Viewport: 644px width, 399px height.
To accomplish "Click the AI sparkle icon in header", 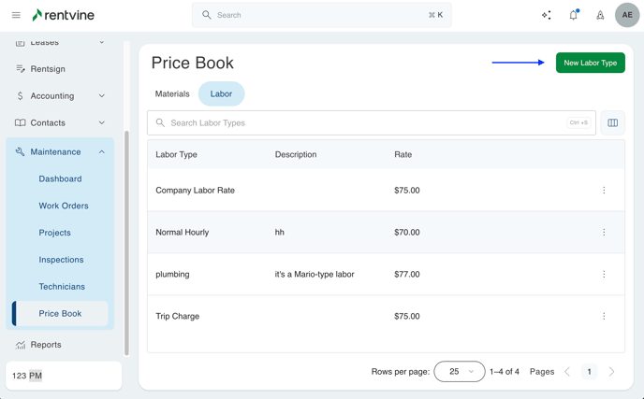I will [x=547, y=15].
